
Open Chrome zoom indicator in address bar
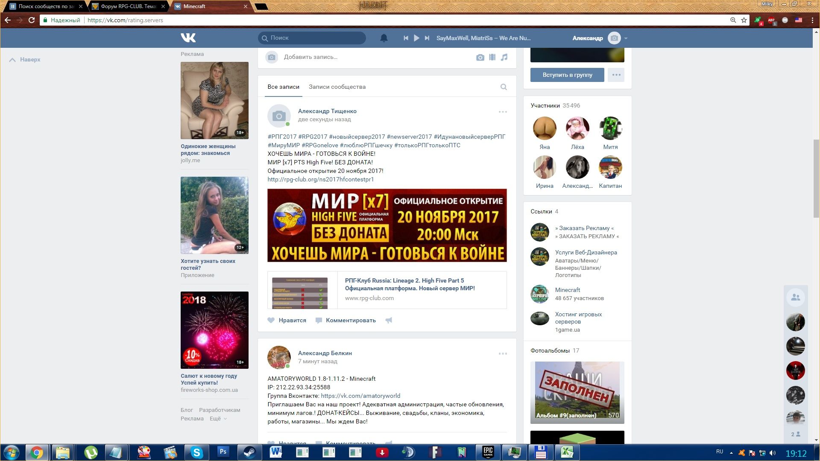point(733,20)
